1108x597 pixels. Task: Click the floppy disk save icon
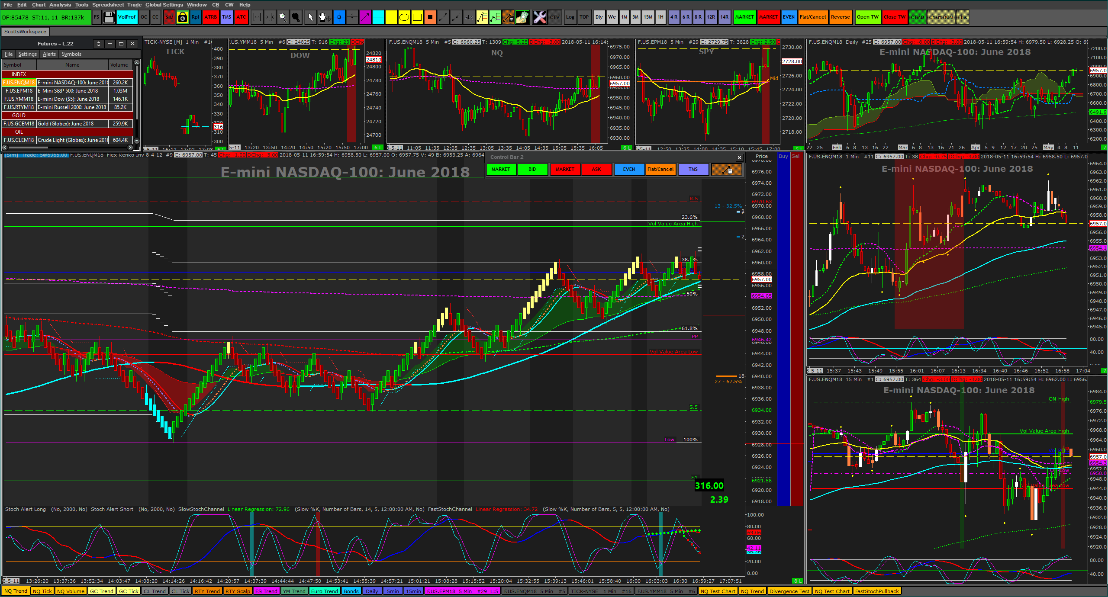click(x=109, y=17)
